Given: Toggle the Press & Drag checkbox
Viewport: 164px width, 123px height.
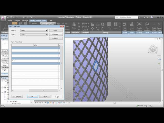Looking at the screenshot, I should (x=137, y=106).
